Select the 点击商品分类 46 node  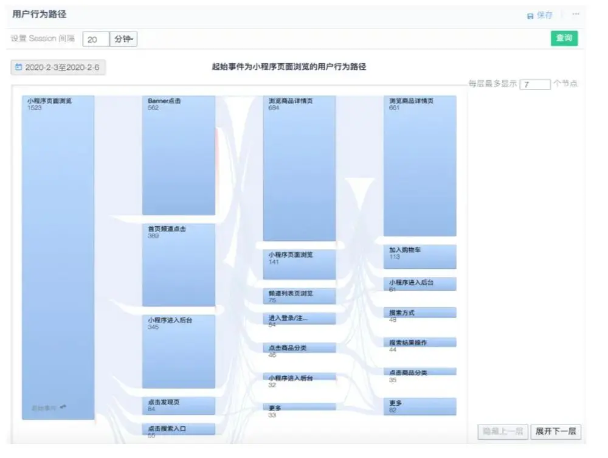pos(299,348)
